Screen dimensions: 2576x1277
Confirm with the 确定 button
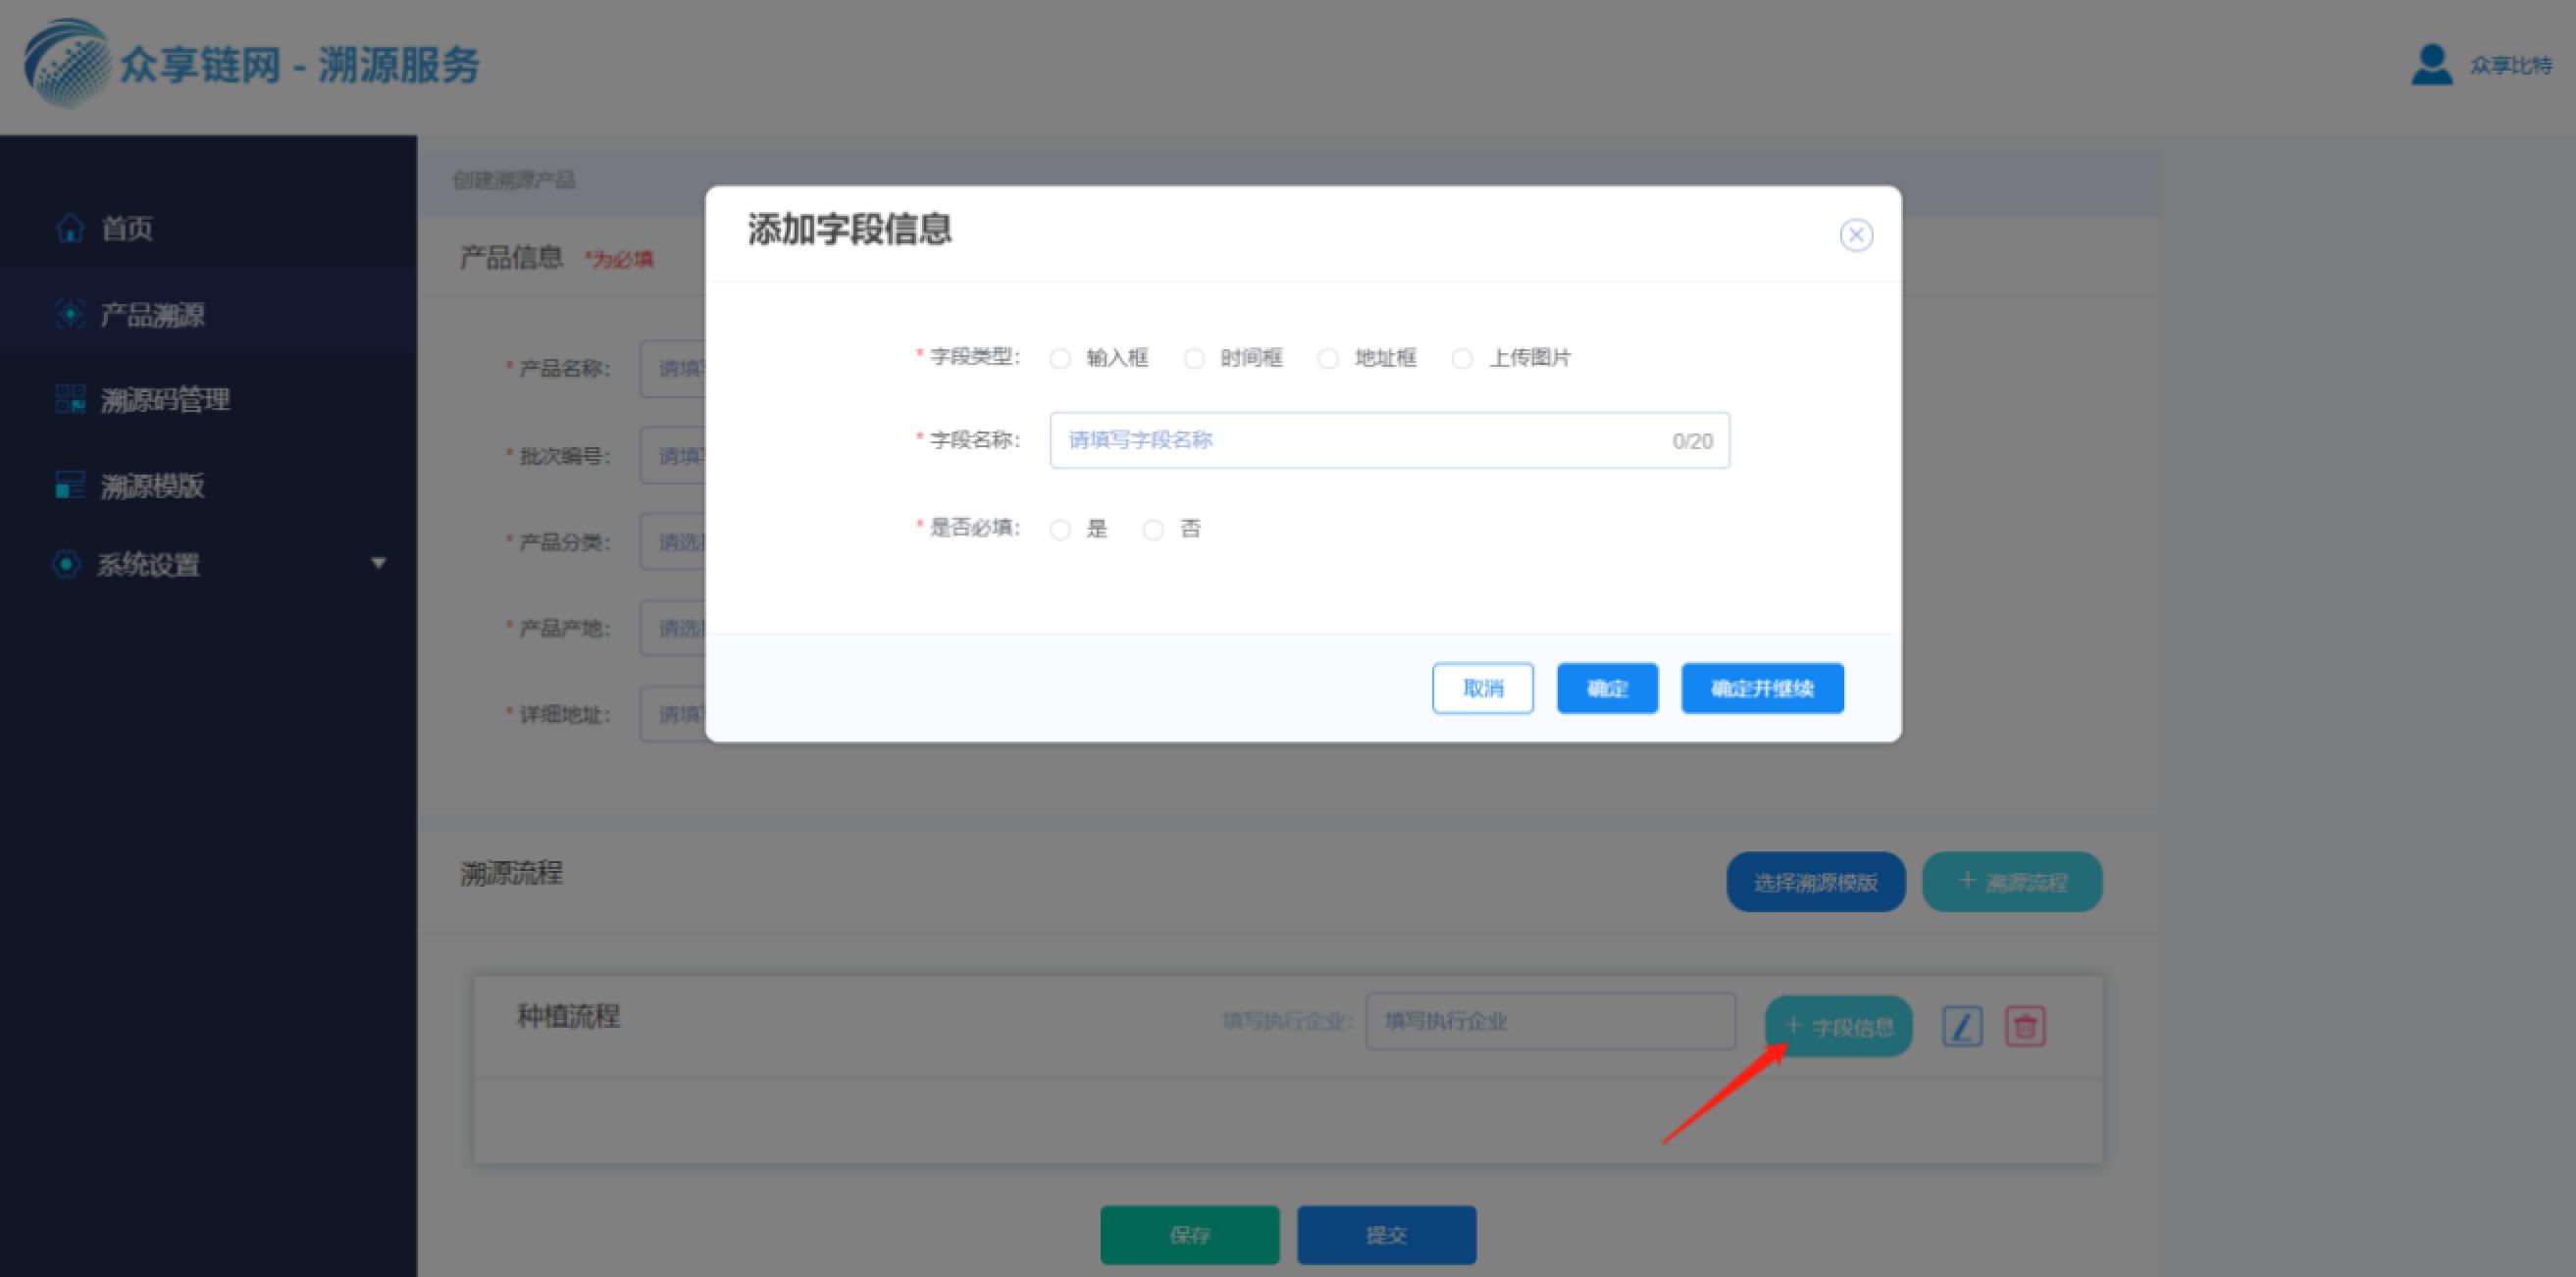1607,688
